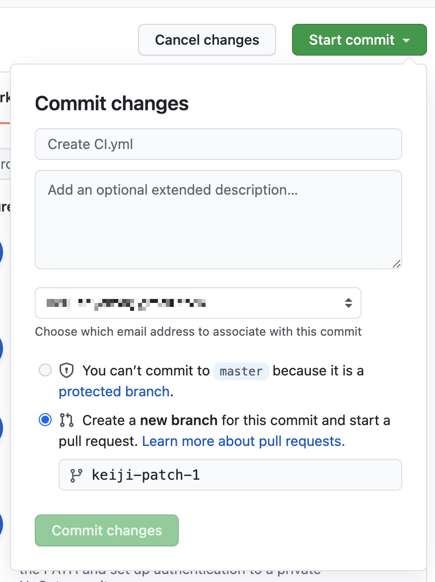Click the optional extended description textarea
This screenshot has width=435, height=582.
coord(218,219)
